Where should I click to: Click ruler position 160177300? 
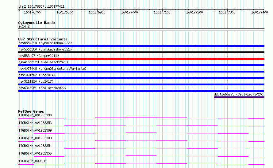[x=227, y=12]
